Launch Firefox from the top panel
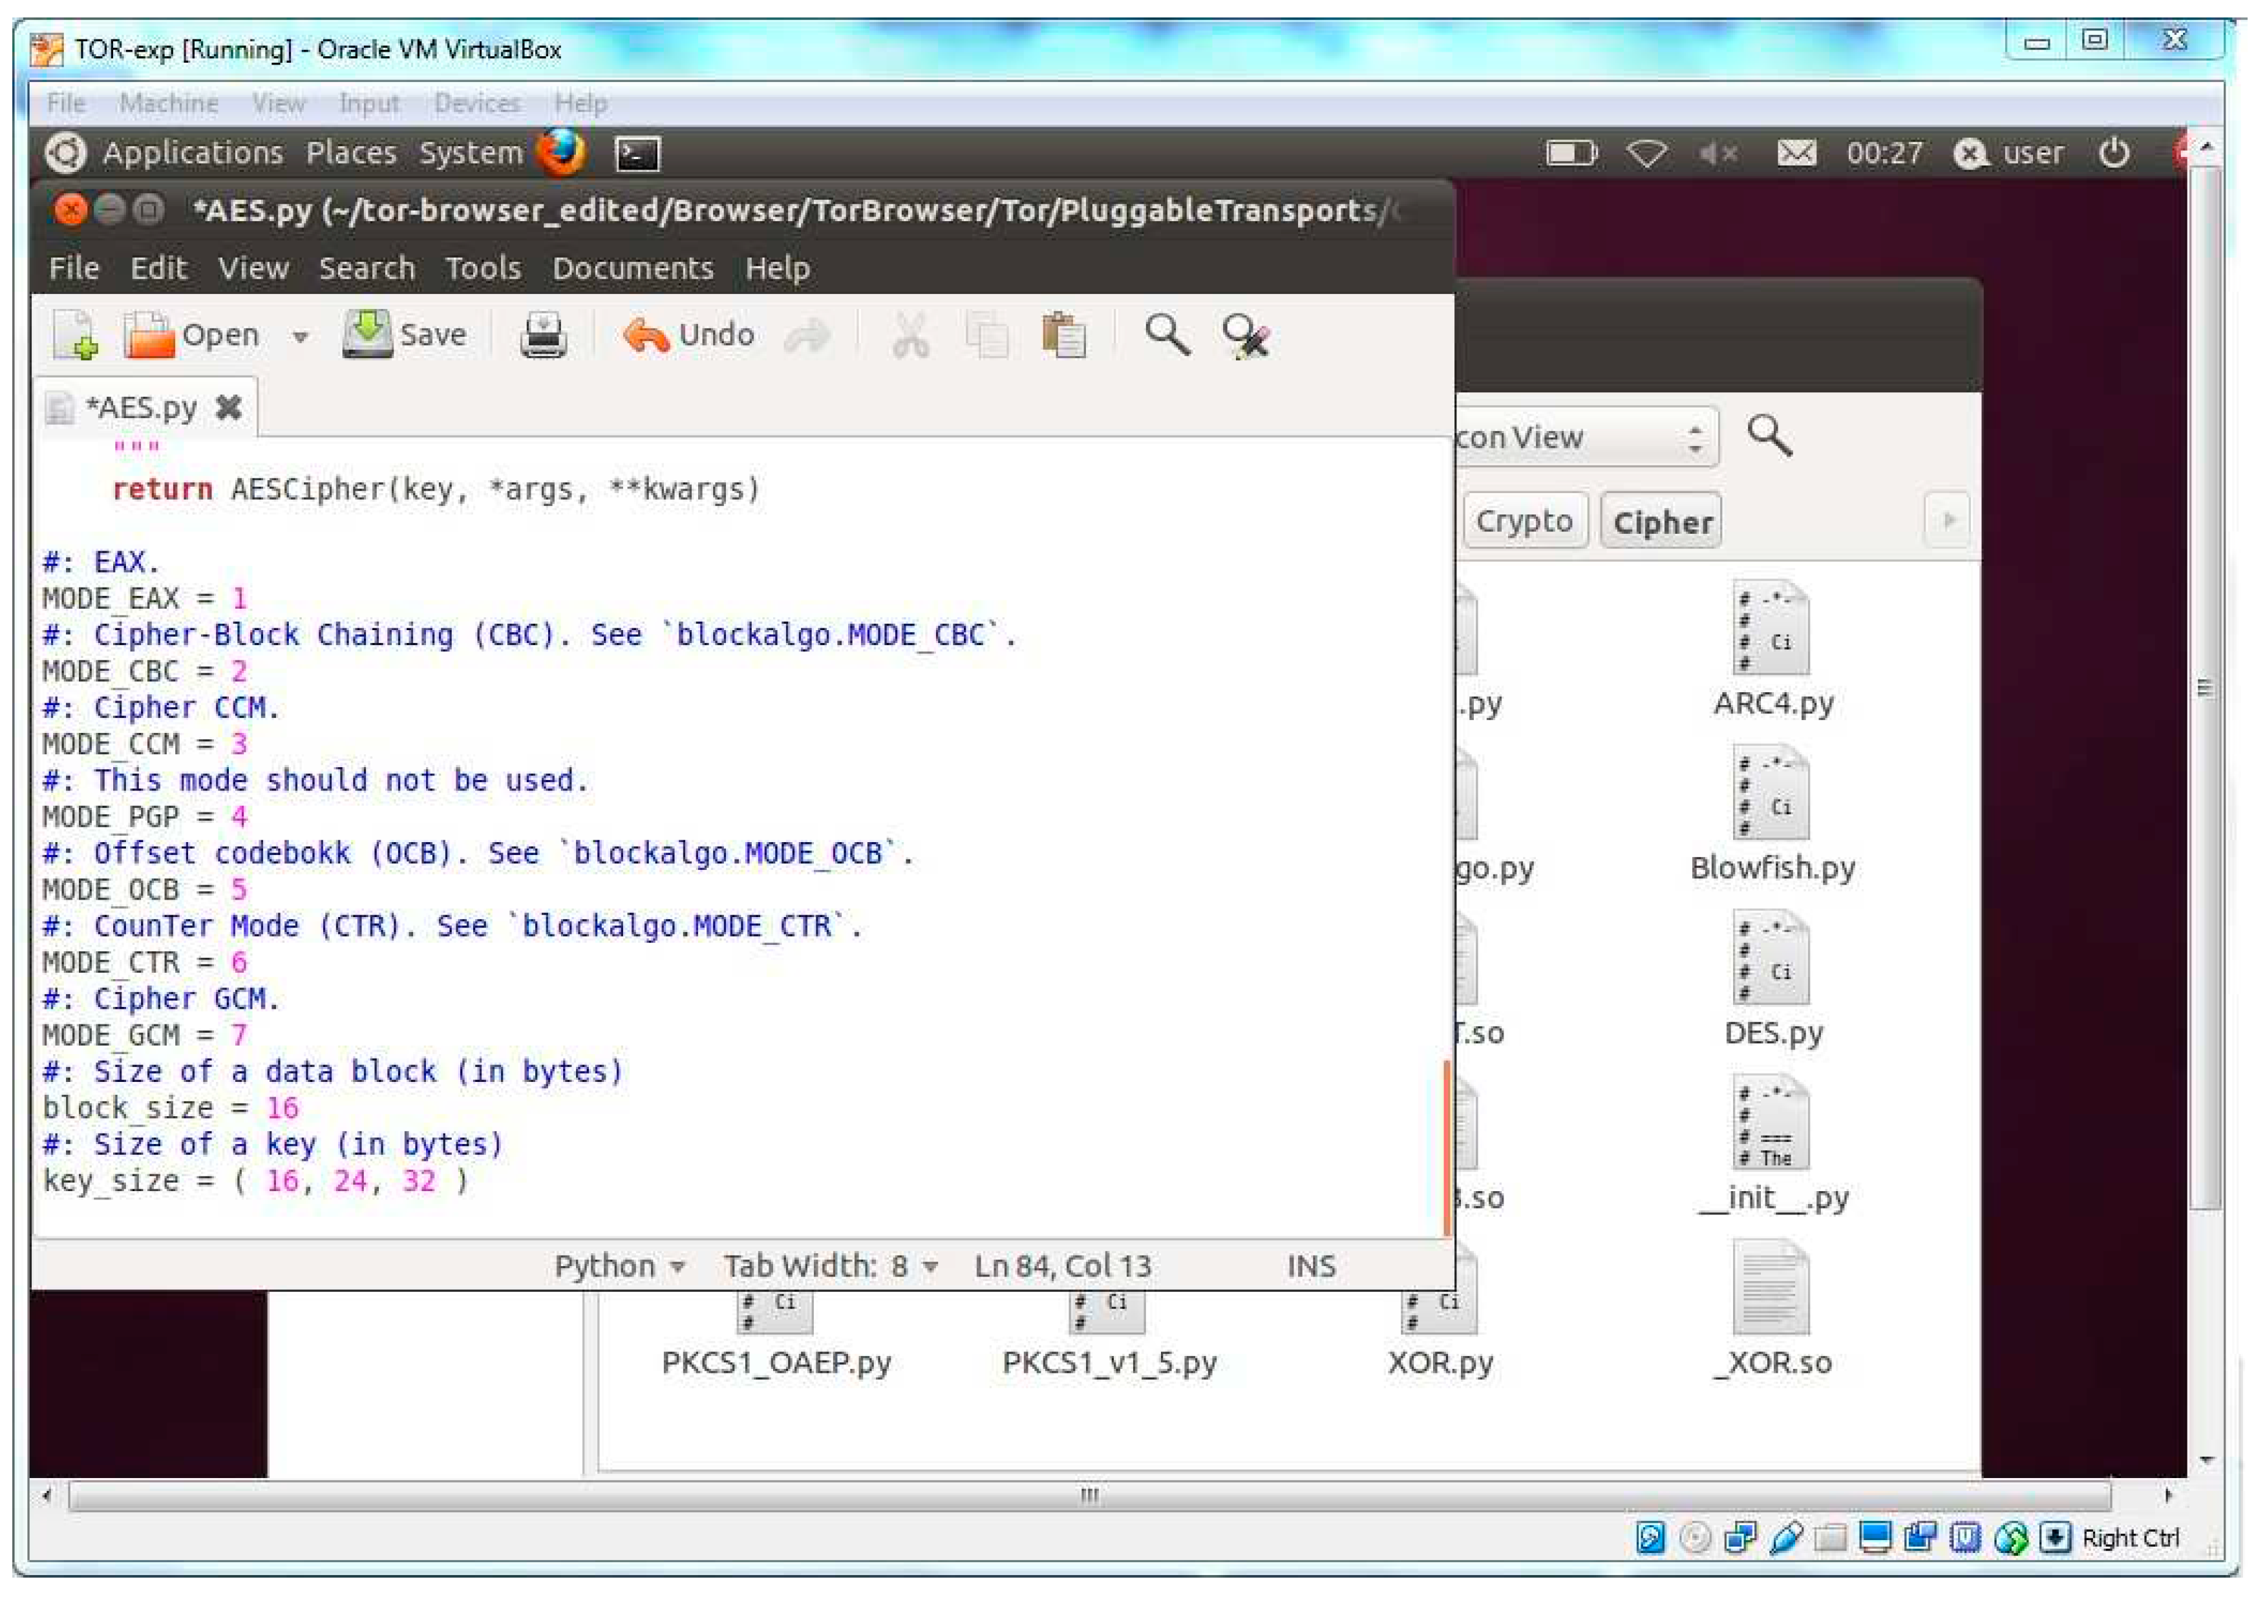Image resolution: width=2256 pixels, height=1597 pixels. (x=562, y=153)
